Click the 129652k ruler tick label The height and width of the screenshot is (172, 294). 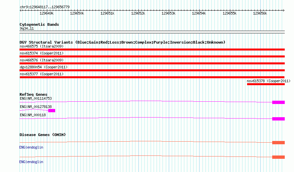pyautogui.click(x=138, y=13)
